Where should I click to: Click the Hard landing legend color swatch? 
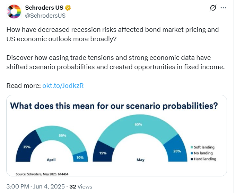coord(191,159)
